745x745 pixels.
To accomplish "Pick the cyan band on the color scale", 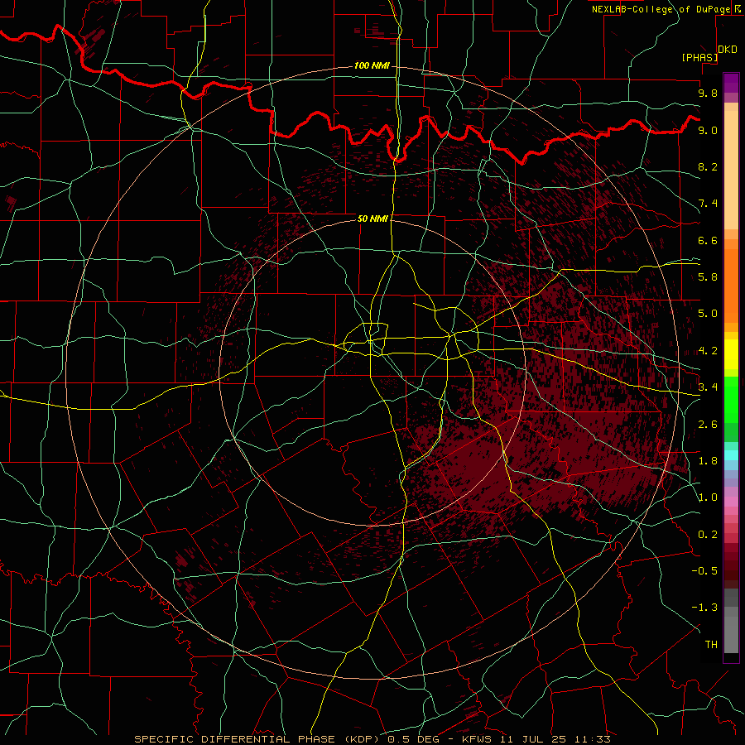I will point(731,455).
